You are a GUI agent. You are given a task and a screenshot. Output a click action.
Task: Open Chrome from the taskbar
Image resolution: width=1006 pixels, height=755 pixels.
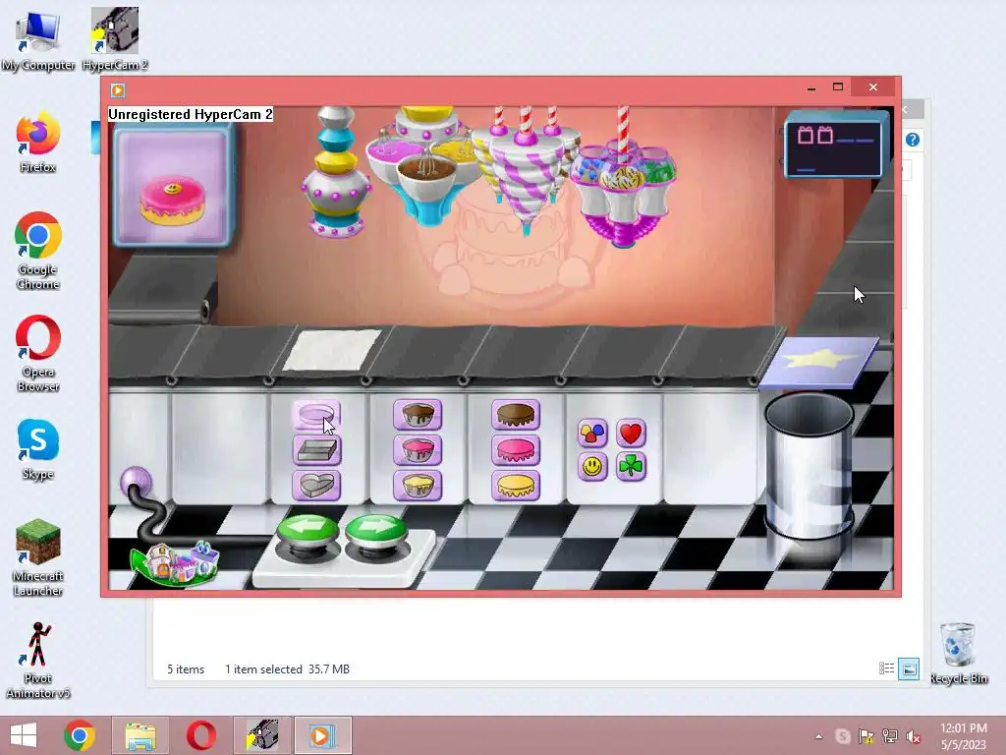[80, 735]
